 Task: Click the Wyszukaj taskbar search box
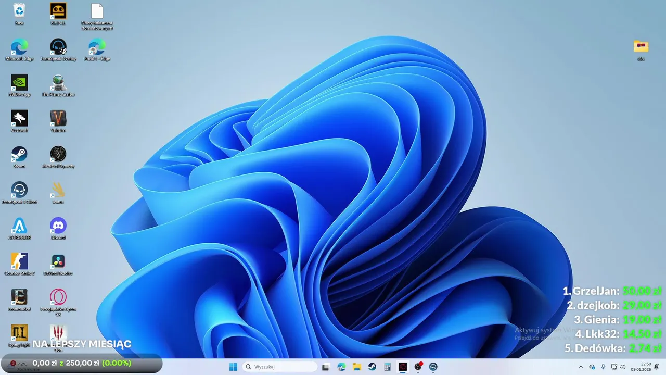[x=280, y=367]
